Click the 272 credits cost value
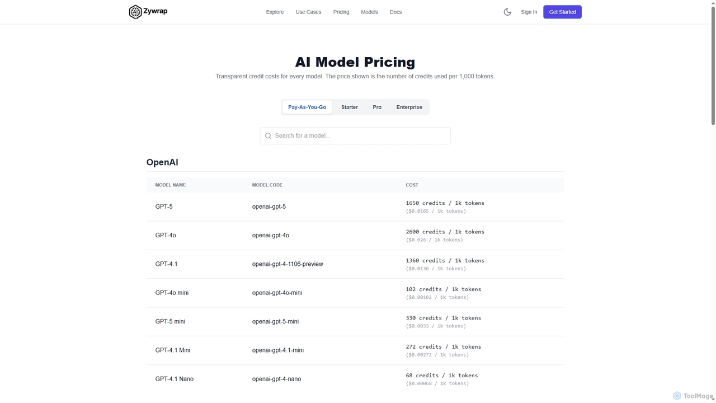716x403 pixels. [x=444, y=346]
